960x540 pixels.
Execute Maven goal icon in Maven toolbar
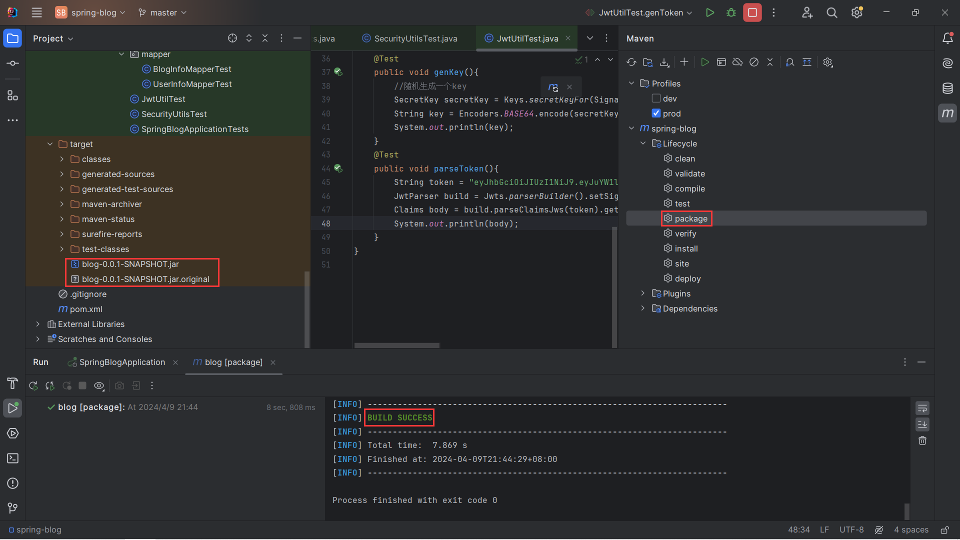[721, 62]
